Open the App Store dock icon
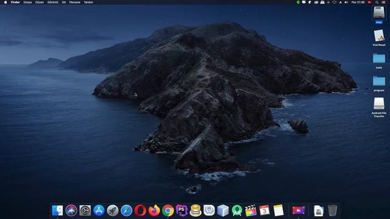The width and height of the screenshot is (390, 219). pos(99,210)
